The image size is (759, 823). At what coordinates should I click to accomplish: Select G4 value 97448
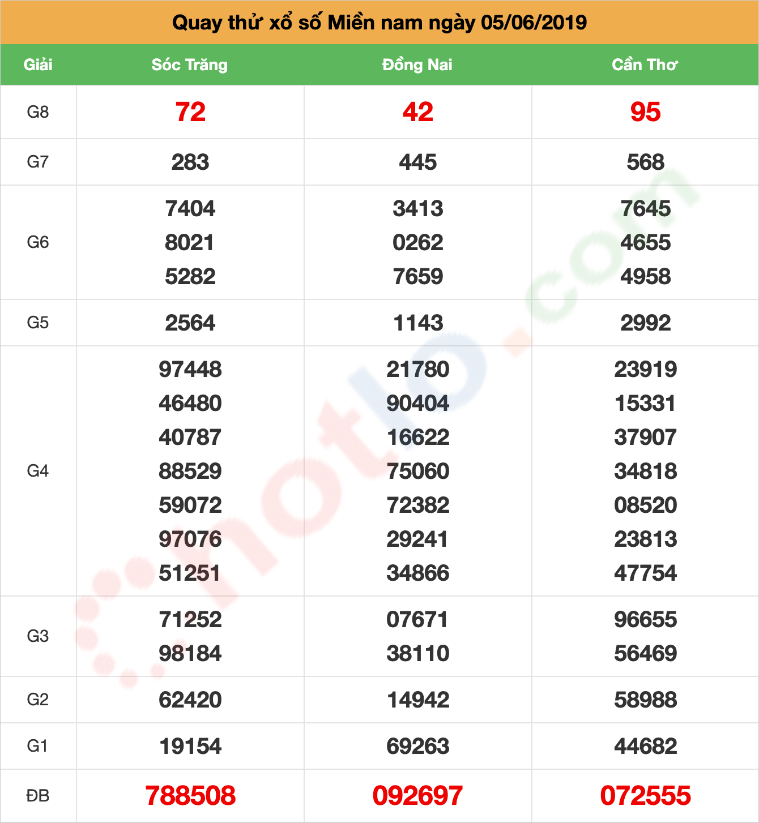click(x=190, y=370)
